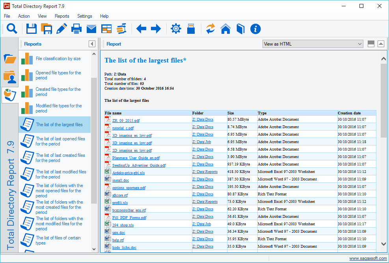The height and width of the screenshot is (263, 389).
Task: Open the folder sidebar tab icon
Action: coord(10,59)
